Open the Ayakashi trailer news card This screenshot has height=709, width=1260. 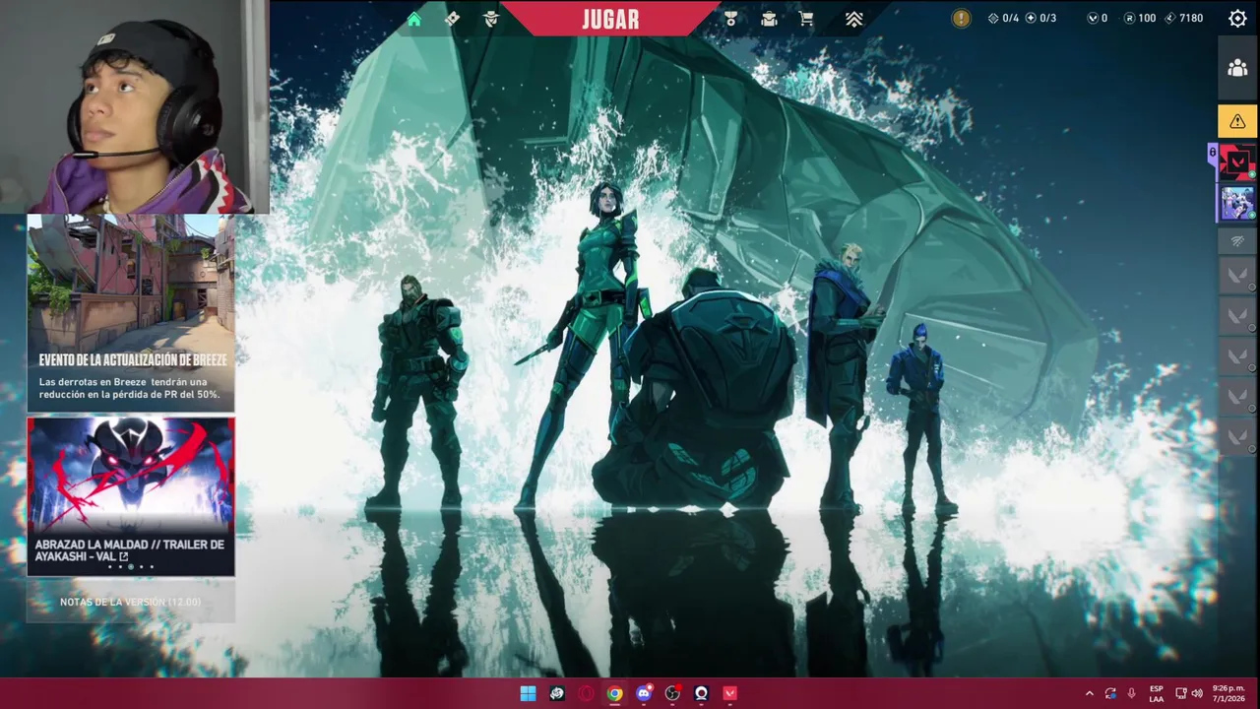[x=131, y=495]
